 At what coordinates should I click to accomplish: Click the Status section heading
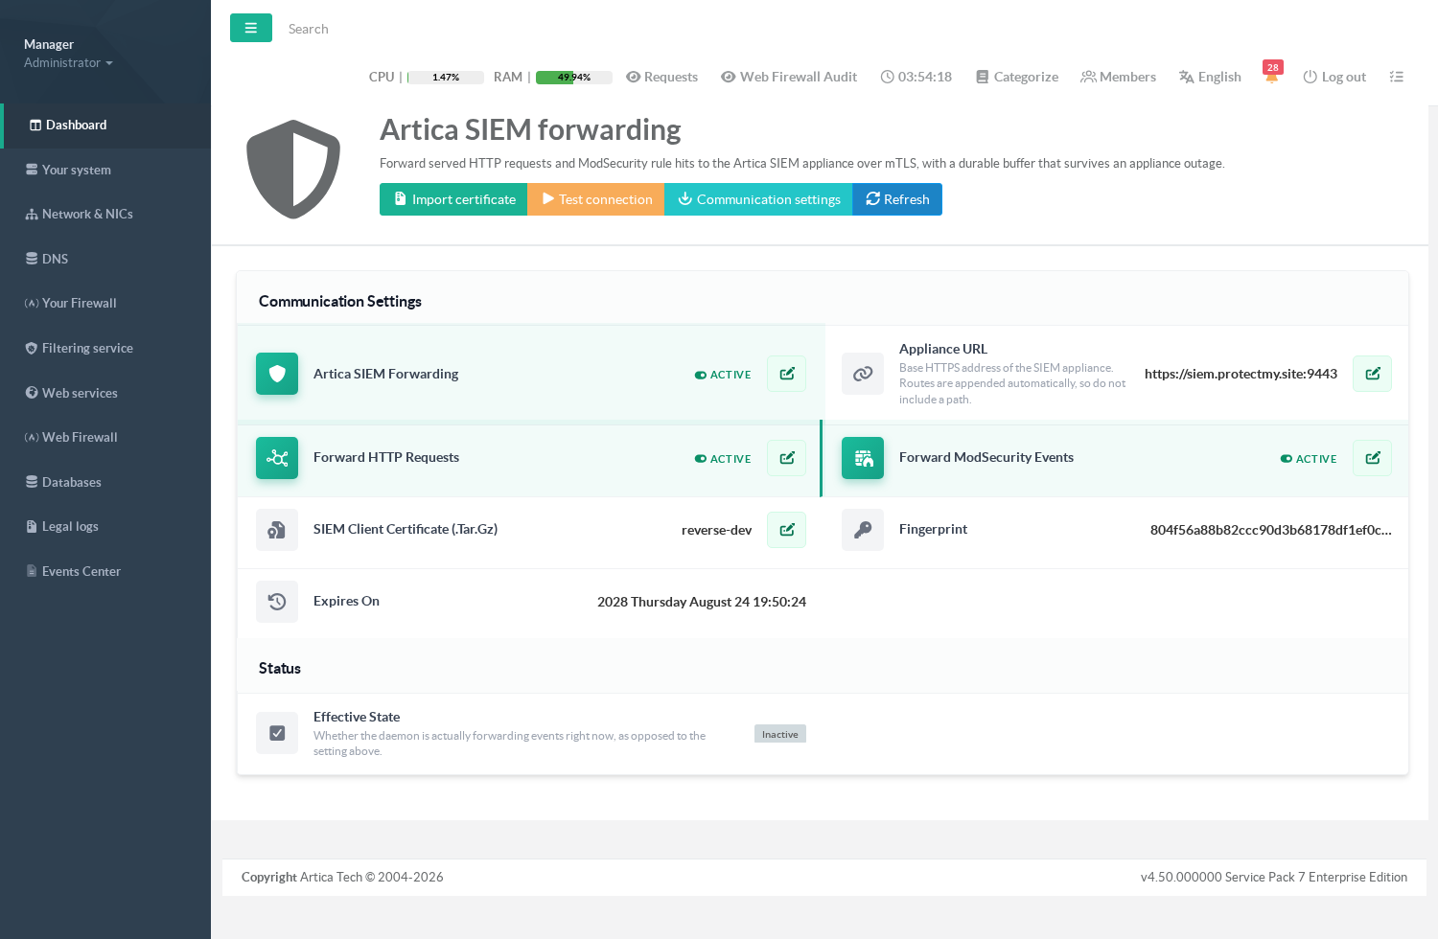pyautogui.click(x=280, y=668)
